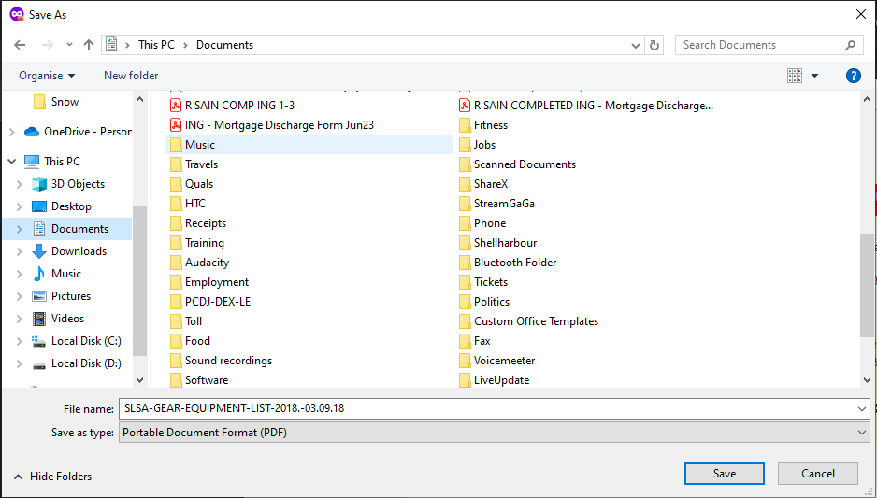This screenshot has width=877, height=498.
Task: Expand the OneDrive - Personal node
Action: point(12,132)
